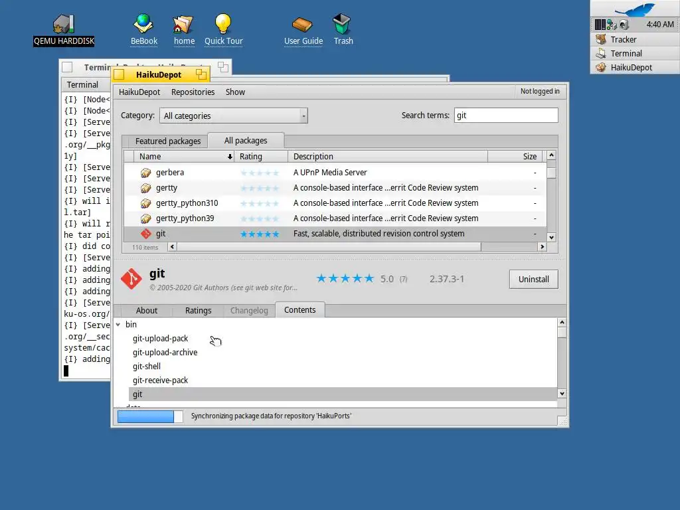Select the git-shell file entry
680x510 pixels.
coord(147,366)
